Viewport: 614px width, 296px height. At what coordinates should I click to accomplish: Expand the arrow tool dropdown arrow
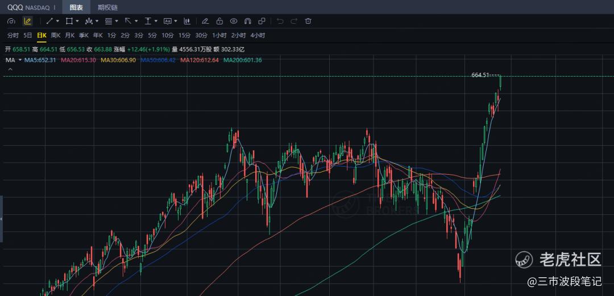click(136, 21)
